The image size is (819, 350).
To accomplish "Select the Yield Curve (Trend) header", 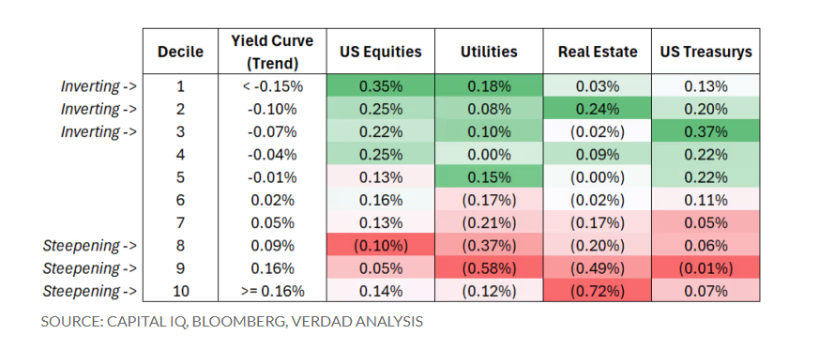I will (272, 52).
